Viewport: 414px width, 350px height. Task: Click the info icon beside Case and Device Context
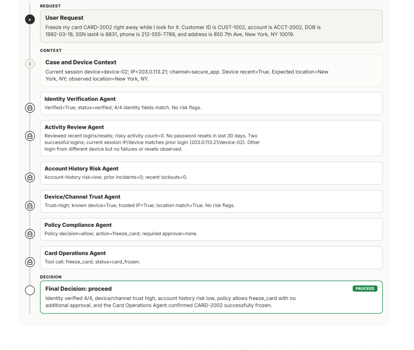click(30, 64)
